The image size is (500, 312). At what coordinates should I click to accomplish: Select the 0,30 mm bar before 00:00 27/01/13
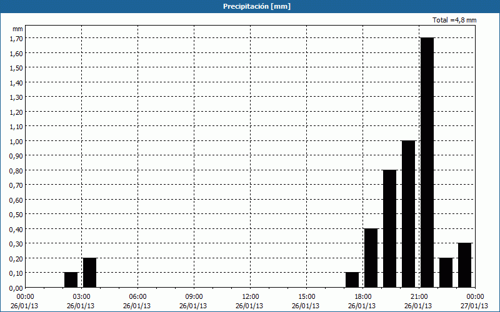coord(464,265)
